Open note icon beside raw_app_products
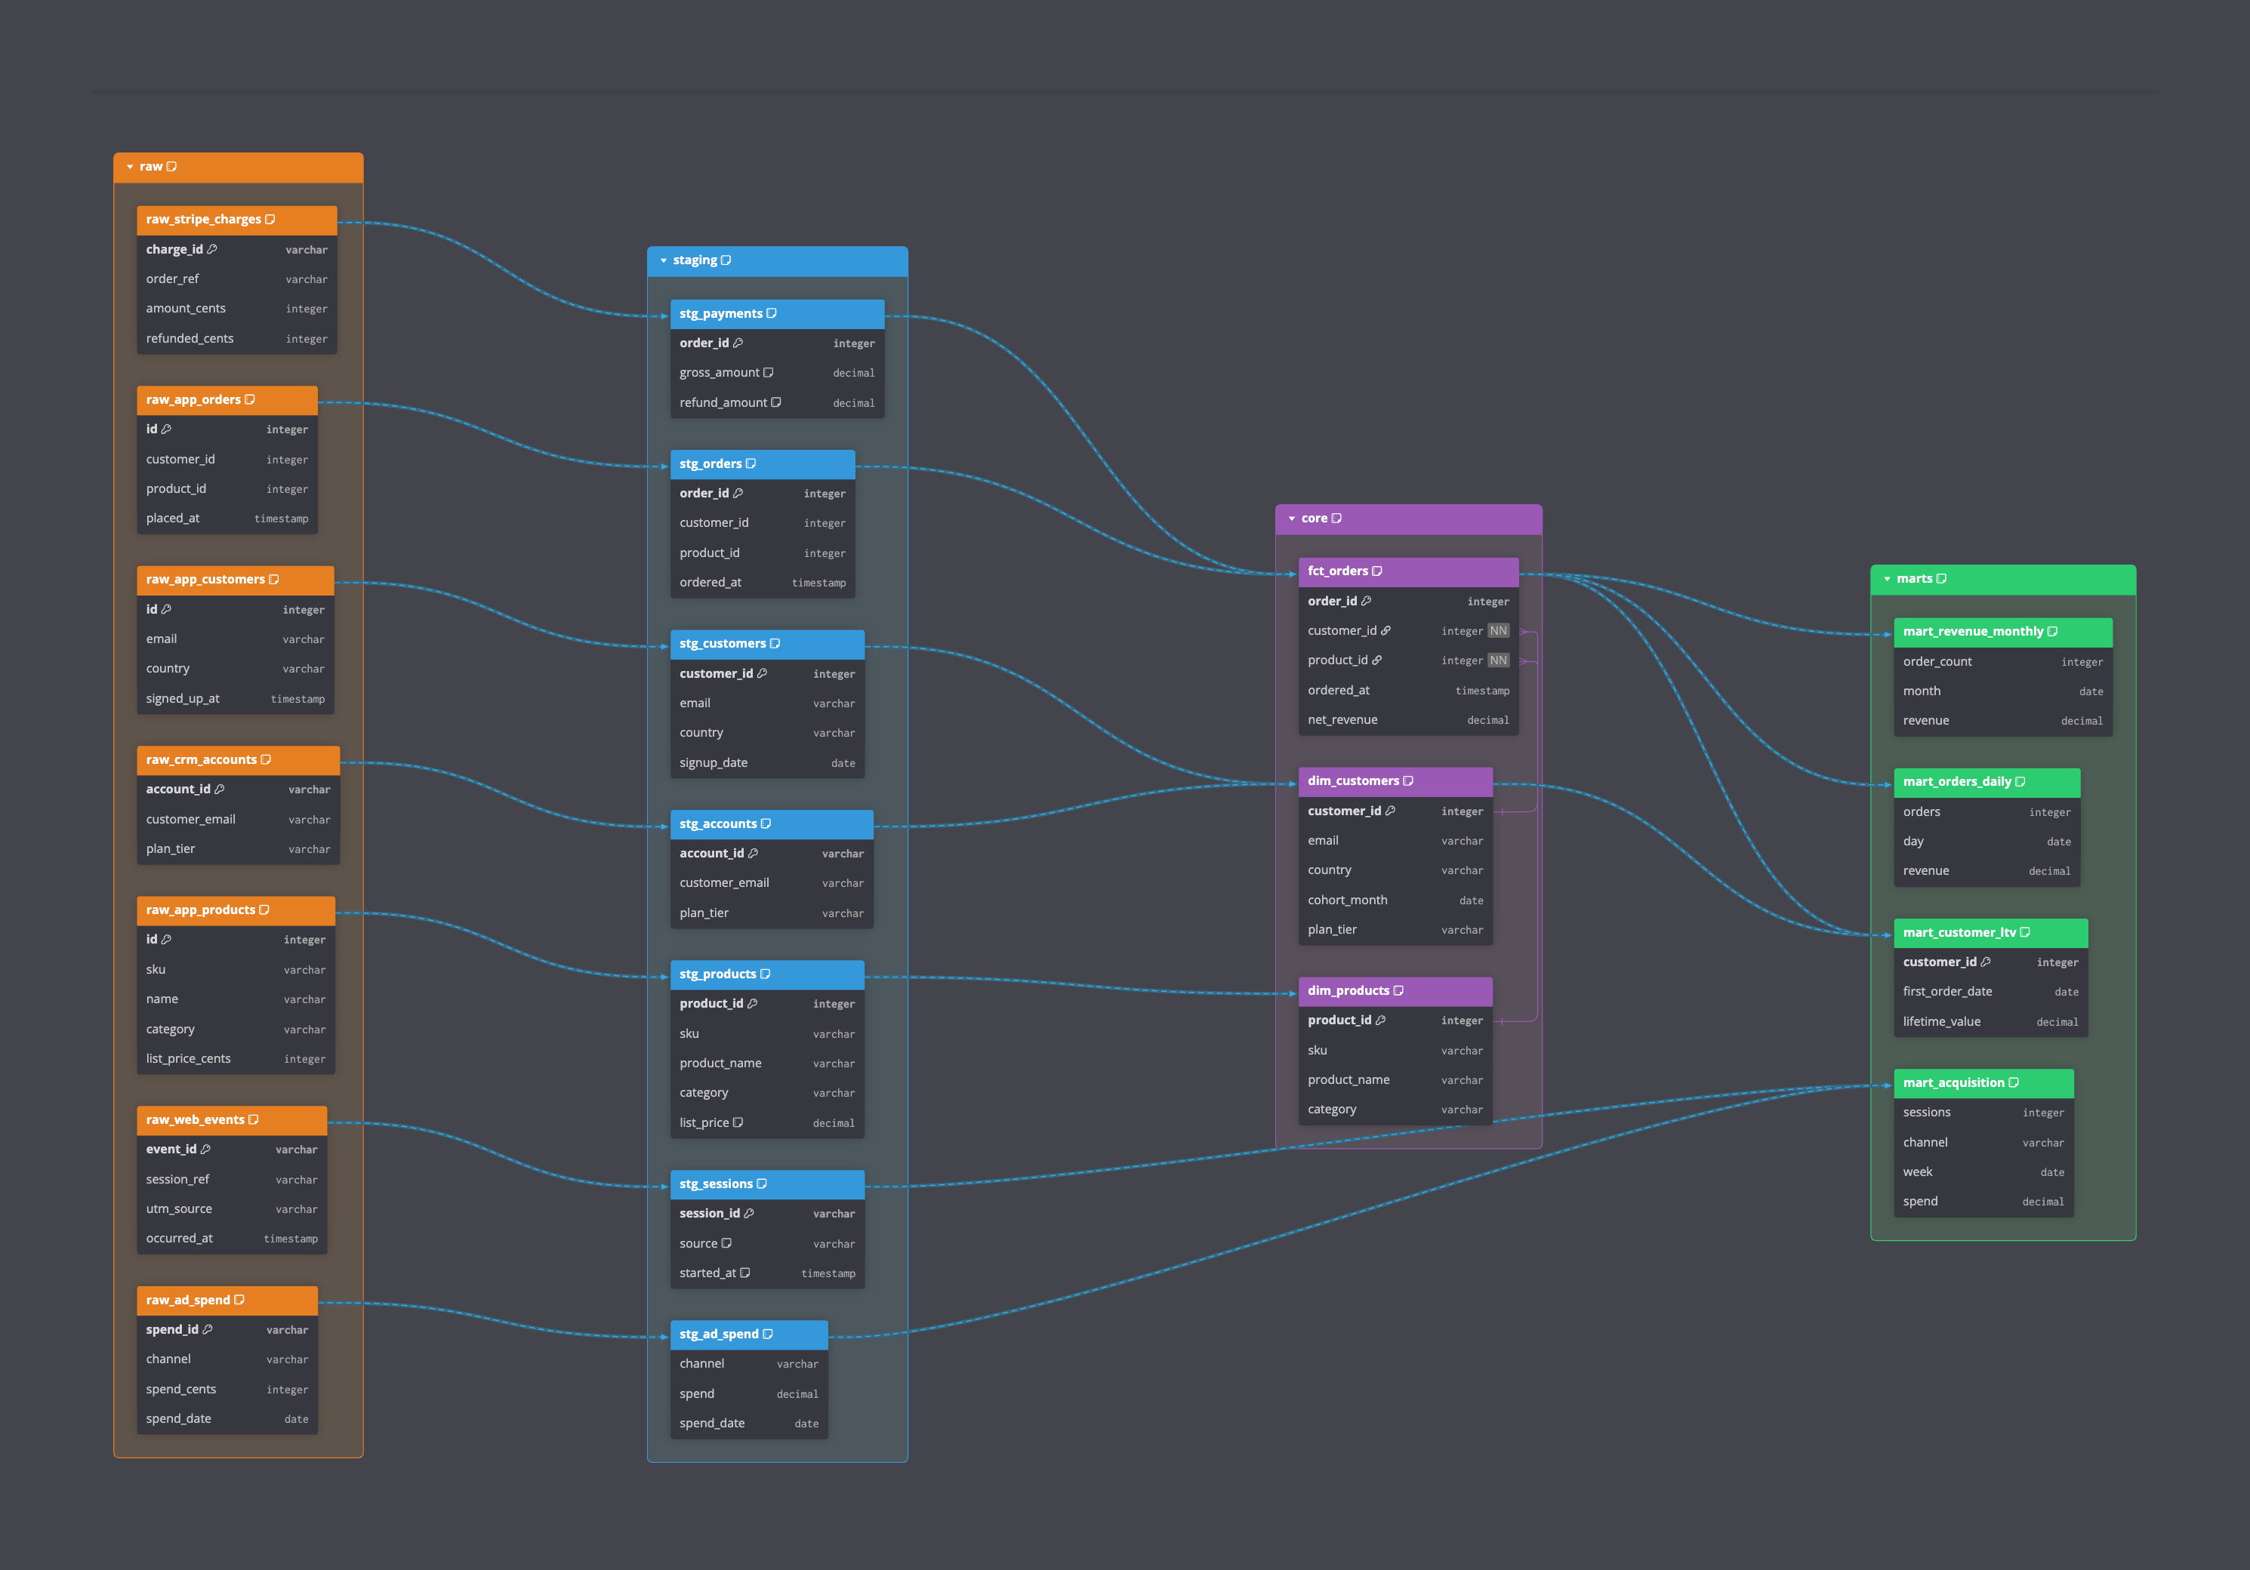Viewport: 2250px width, 1570px height. click(x=264, y=910)
